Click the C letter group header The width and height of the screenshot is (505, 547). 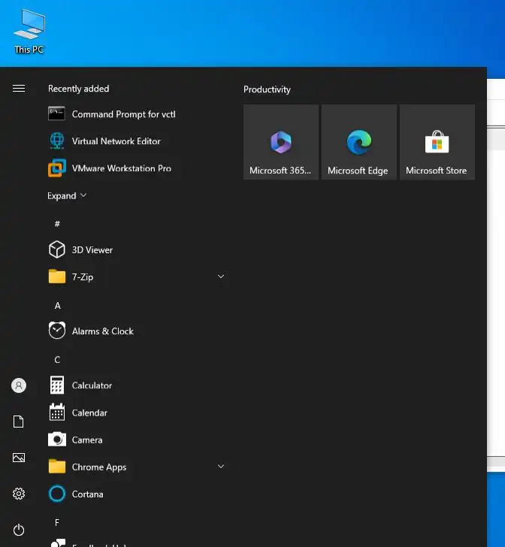click(x=57, y=360)
